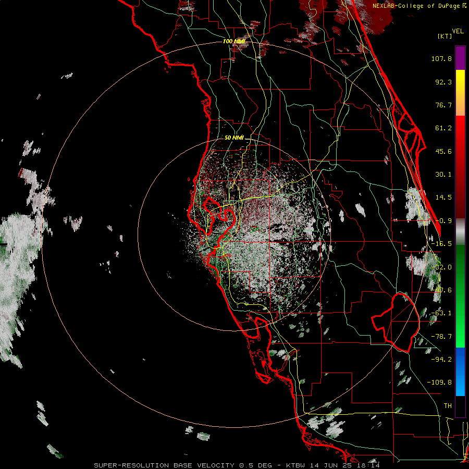Select the 61.2 velocity scale value
Viewport: 469px width, 469px height.
tap(443, 128)
